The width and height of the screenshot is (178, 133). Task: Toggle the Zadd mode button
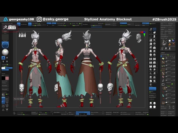pos(54,23)
